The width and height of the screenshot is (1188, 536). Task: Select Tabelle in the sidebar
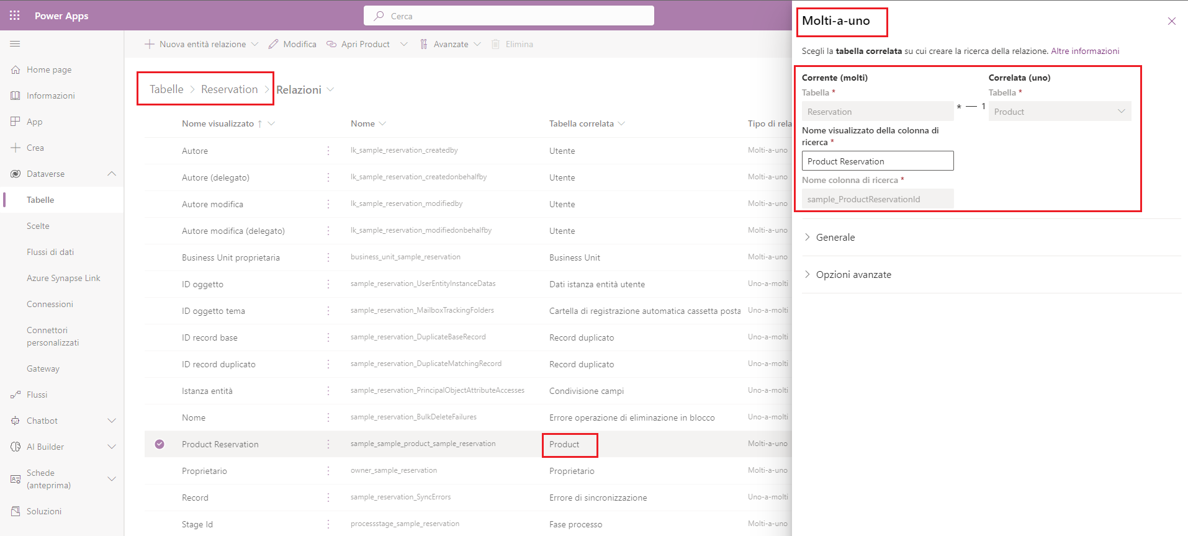40,200
